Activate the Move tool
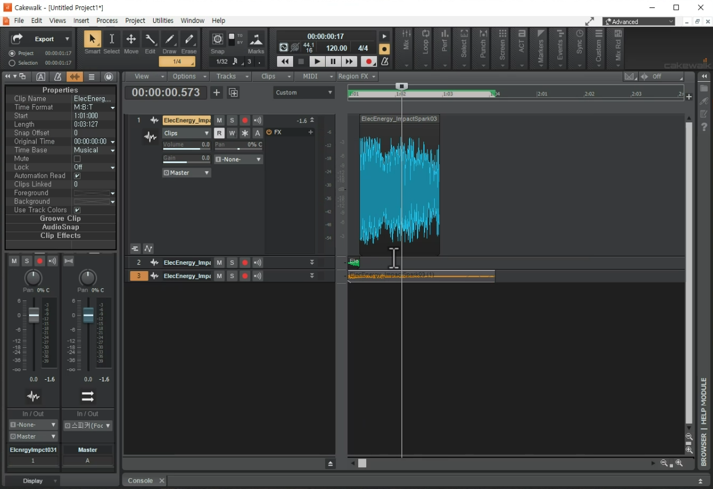 tap(131, 39)
